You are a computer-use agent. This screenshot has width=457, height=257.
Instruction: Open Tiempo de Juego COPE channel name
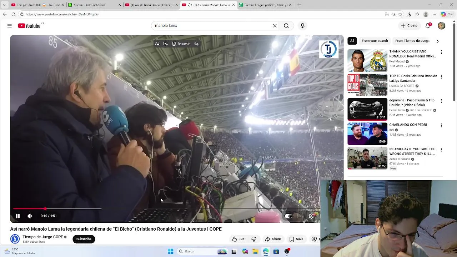point(42,237)
